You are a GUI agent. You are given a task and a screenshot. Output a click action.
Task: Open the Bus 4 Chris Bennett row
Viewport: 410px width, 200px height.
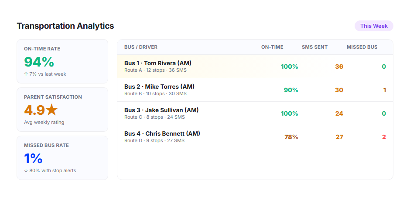coord(255,137)
